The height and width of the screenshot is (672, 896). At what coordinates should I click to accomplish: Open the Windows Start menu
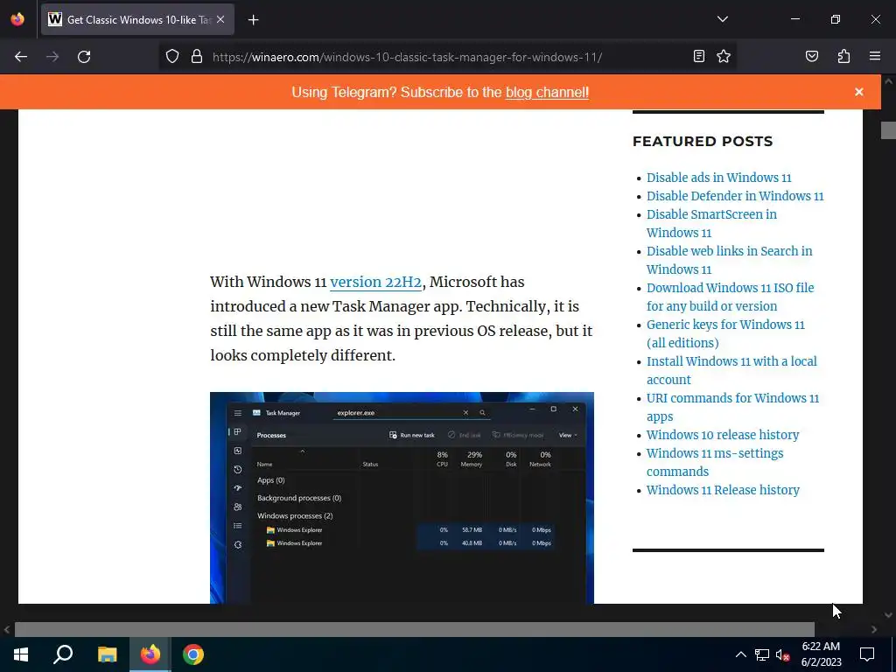tap(21, 654)
